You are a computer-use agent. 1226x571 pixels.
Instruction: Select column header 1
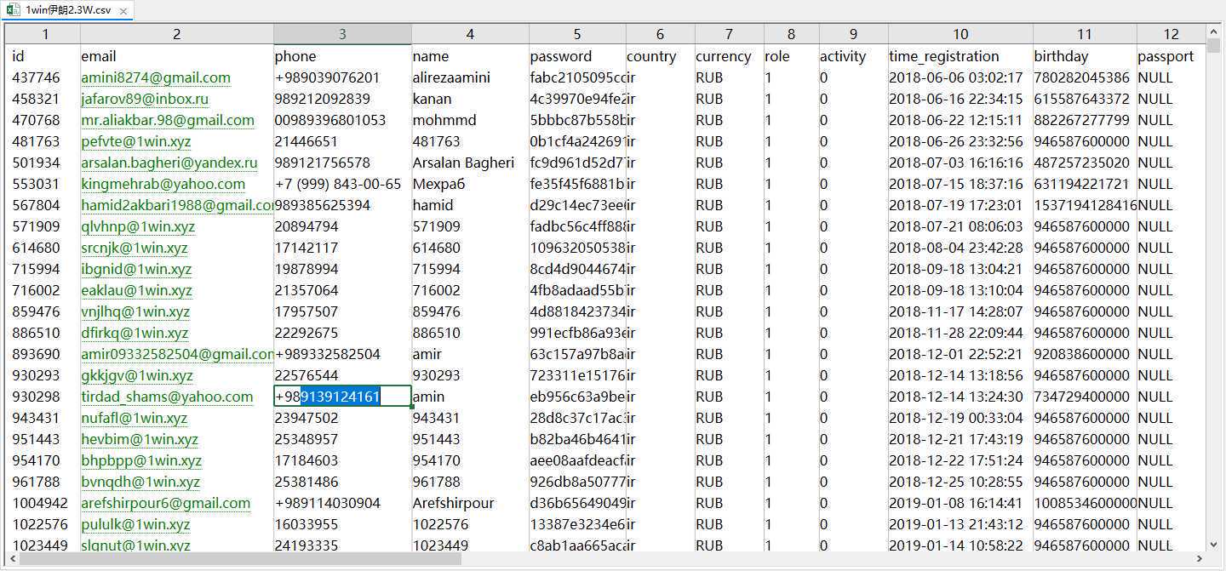pyautogui.click(x=44, y=34)
